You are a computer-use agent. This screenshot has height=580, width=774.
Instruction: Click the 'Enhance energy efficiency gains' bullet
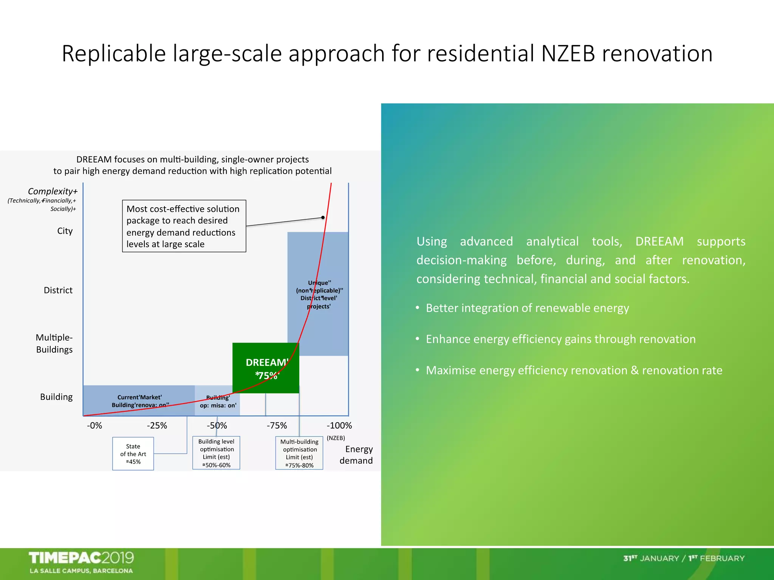[560, 339]
